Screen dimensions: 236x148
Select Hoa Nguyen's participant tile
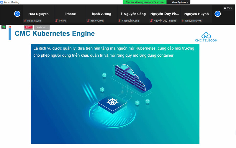[x=38, y=14]
